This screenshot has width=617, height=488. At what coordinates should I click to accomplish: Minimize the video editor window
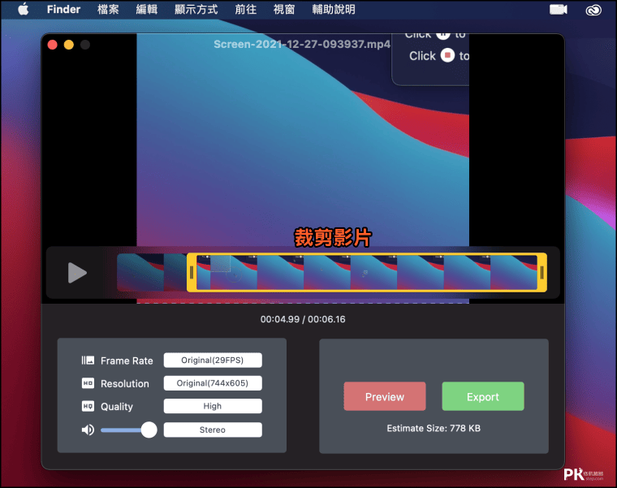pos(69,45)
